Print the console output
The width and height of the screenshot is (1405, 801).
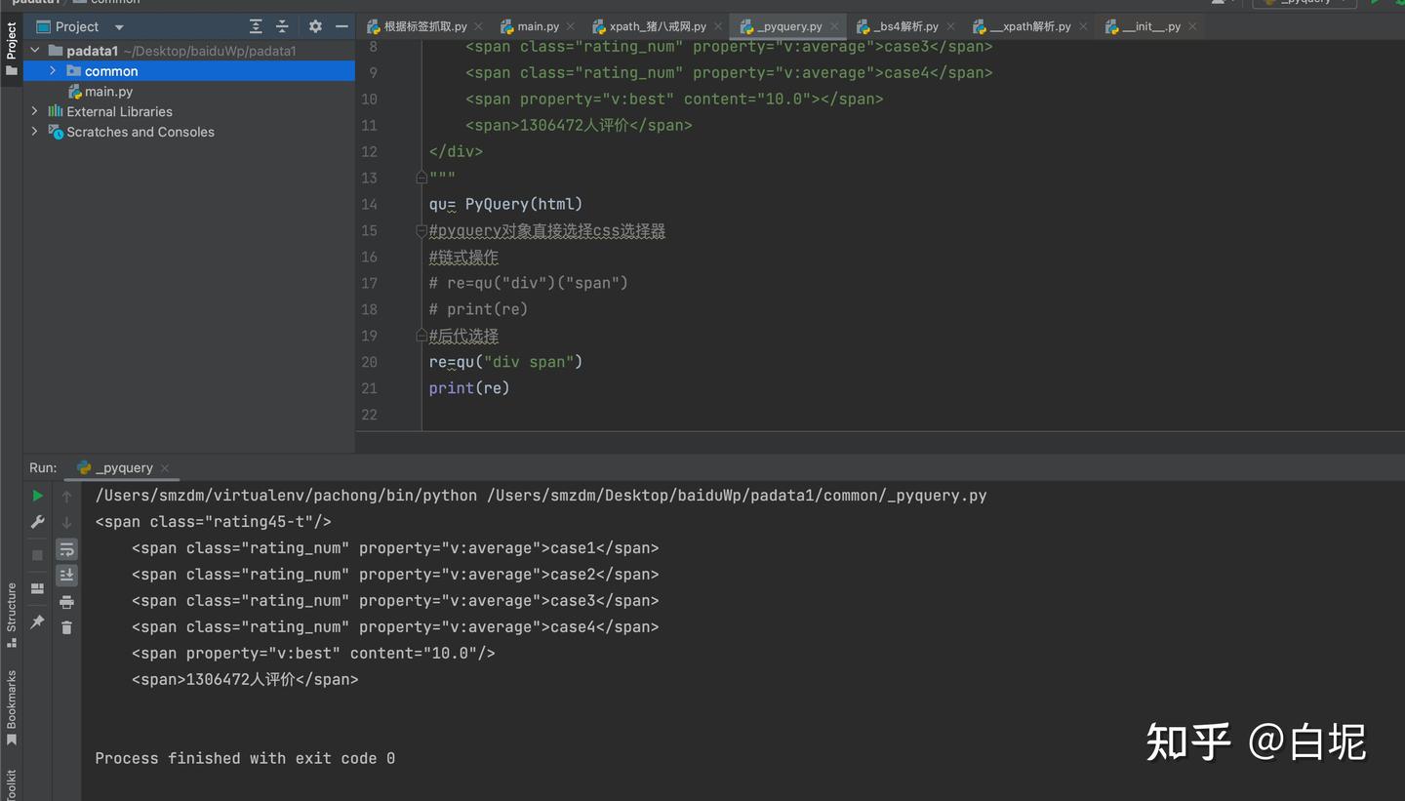pos(66,602)
